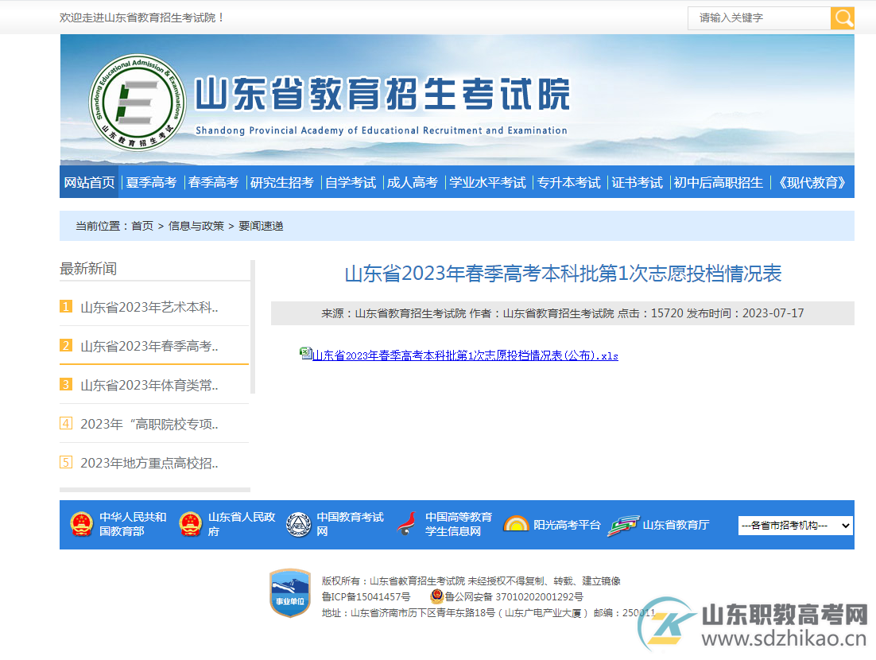Download 山东省2023年春季高考本科批第1次志愿投档情况表(公布).xls
Screen dimensions: 876x660
[465, 355]
